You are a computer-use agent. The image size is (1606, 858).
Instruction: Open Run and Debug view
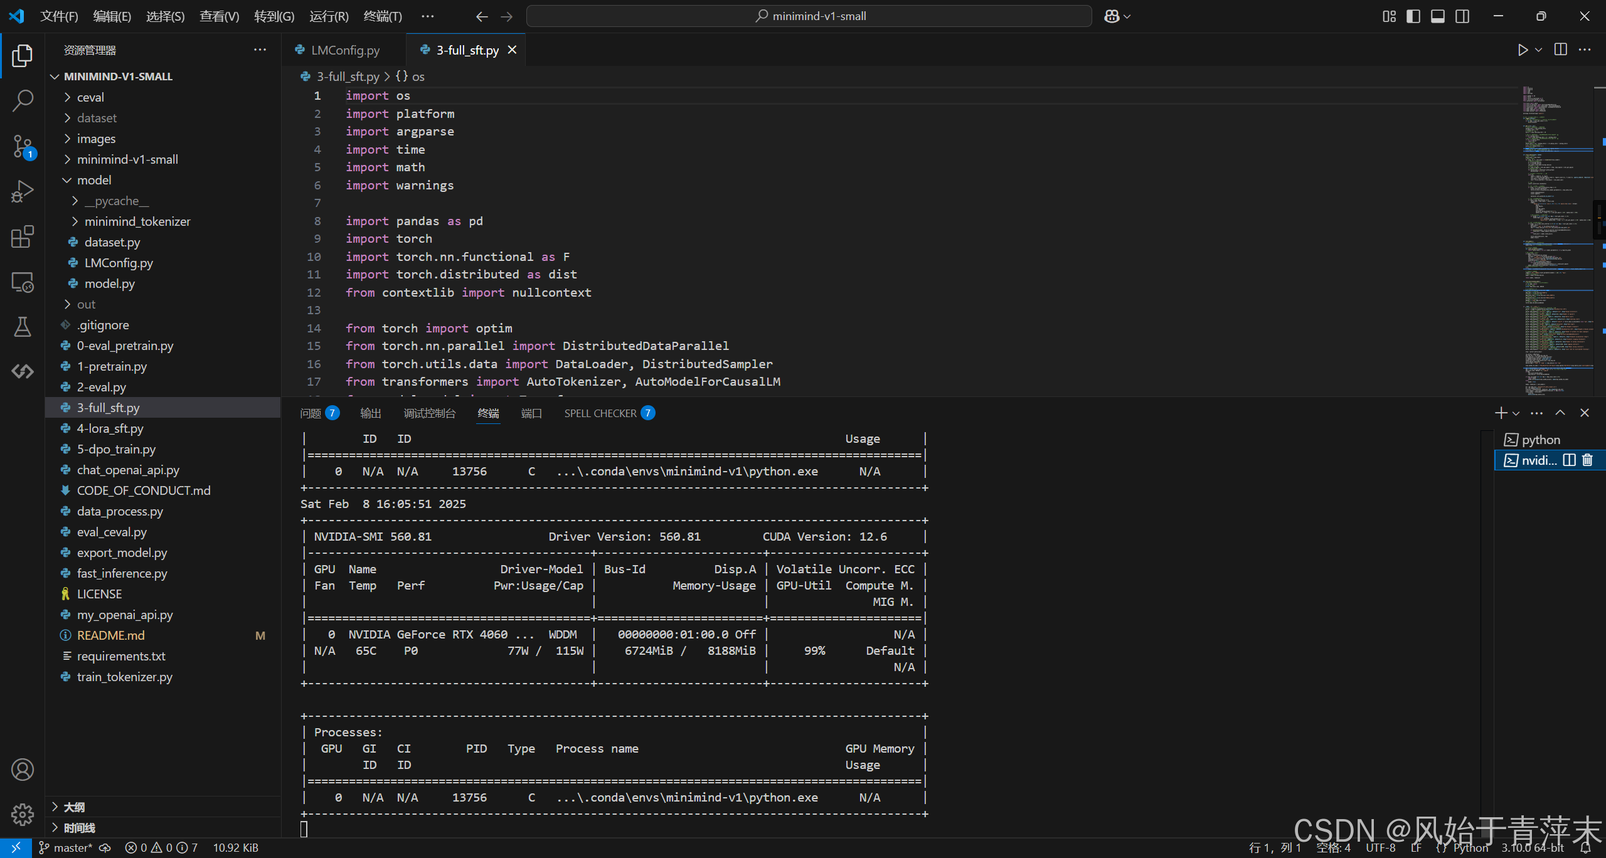tap(23, 191)
